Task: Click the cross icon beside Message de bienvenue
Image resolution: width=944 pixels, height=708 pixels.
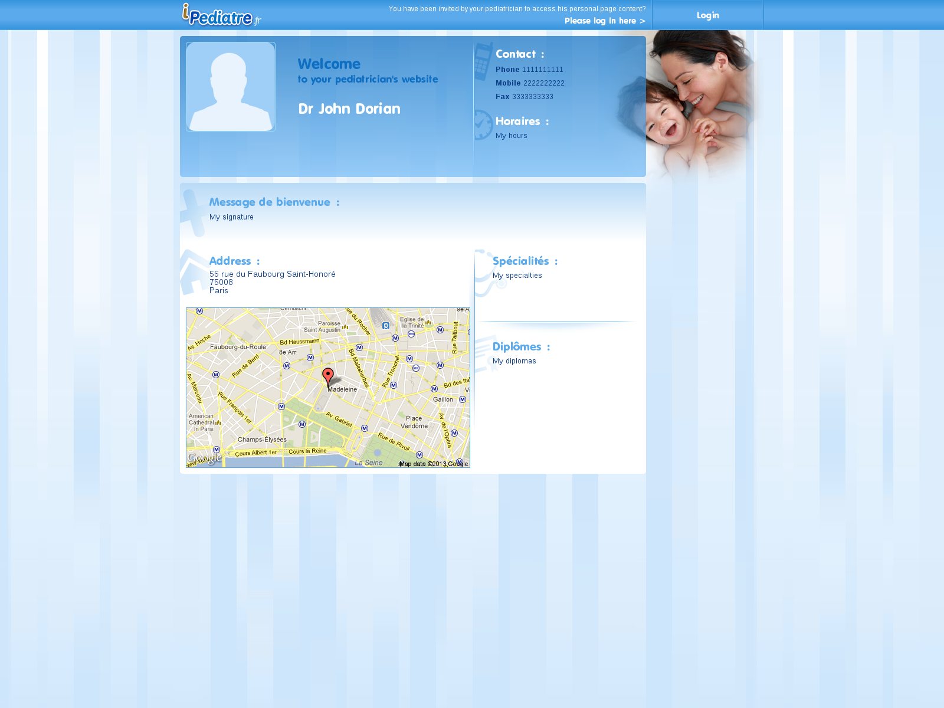Action: coord(192,212)
